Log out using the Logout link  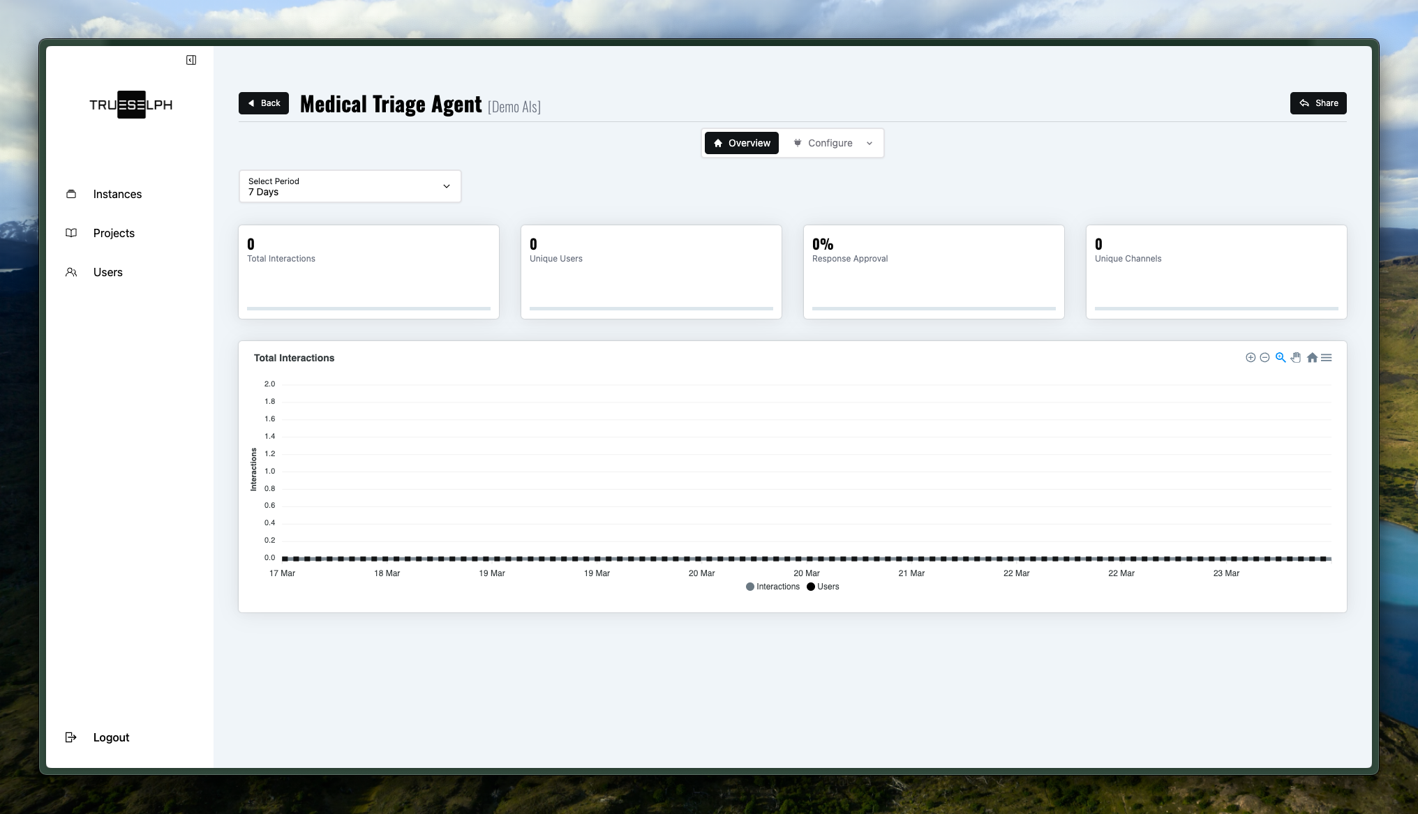tap(111, 737)
